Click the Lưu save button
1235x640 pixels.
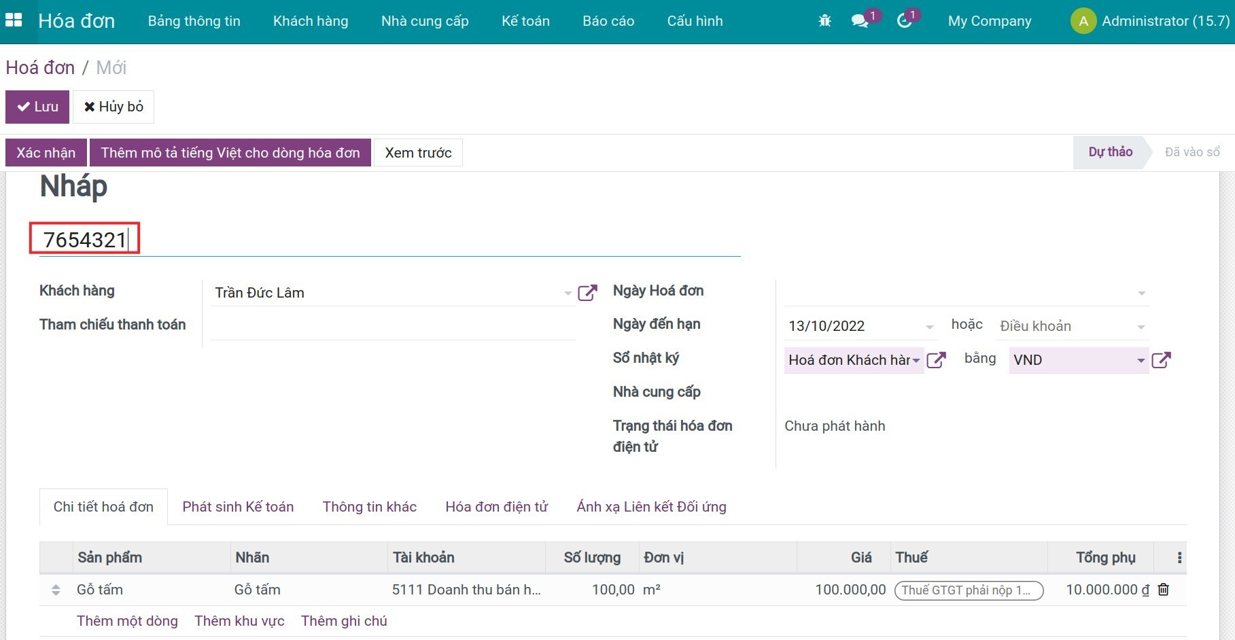coord(37,107)
